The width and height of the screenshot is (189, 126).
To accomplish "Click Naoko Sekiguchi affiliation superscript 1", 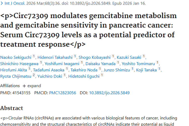I will coord(34,57).
